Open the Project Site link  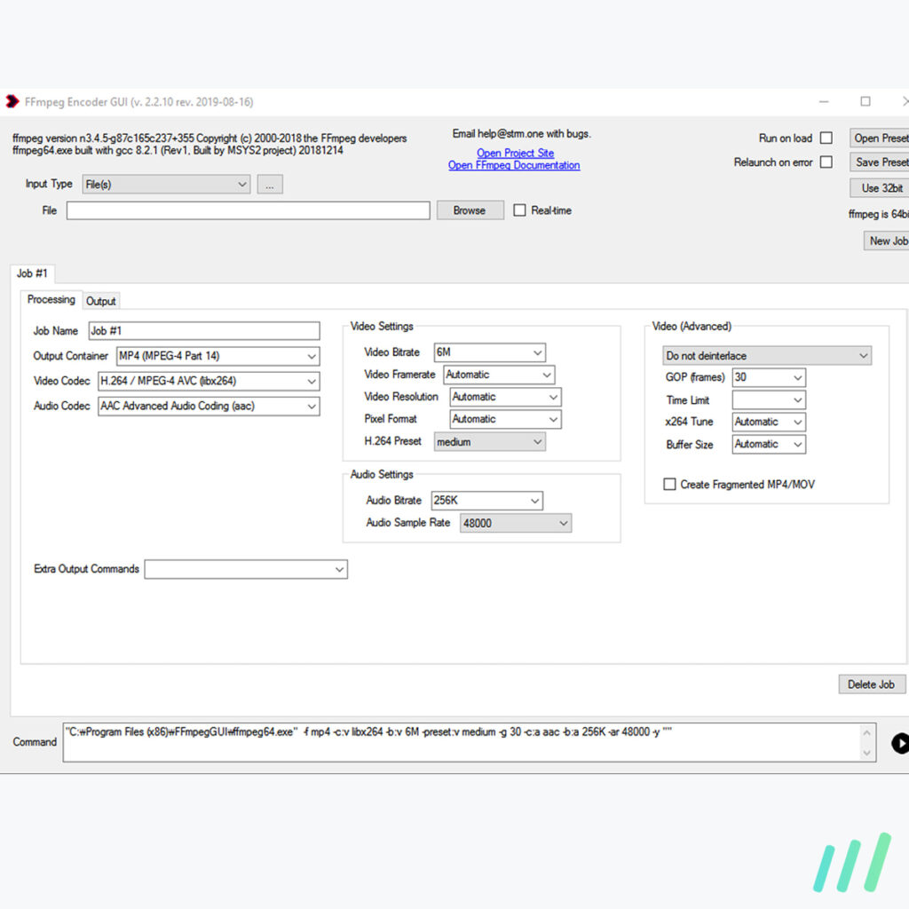(x=515, y=153)
